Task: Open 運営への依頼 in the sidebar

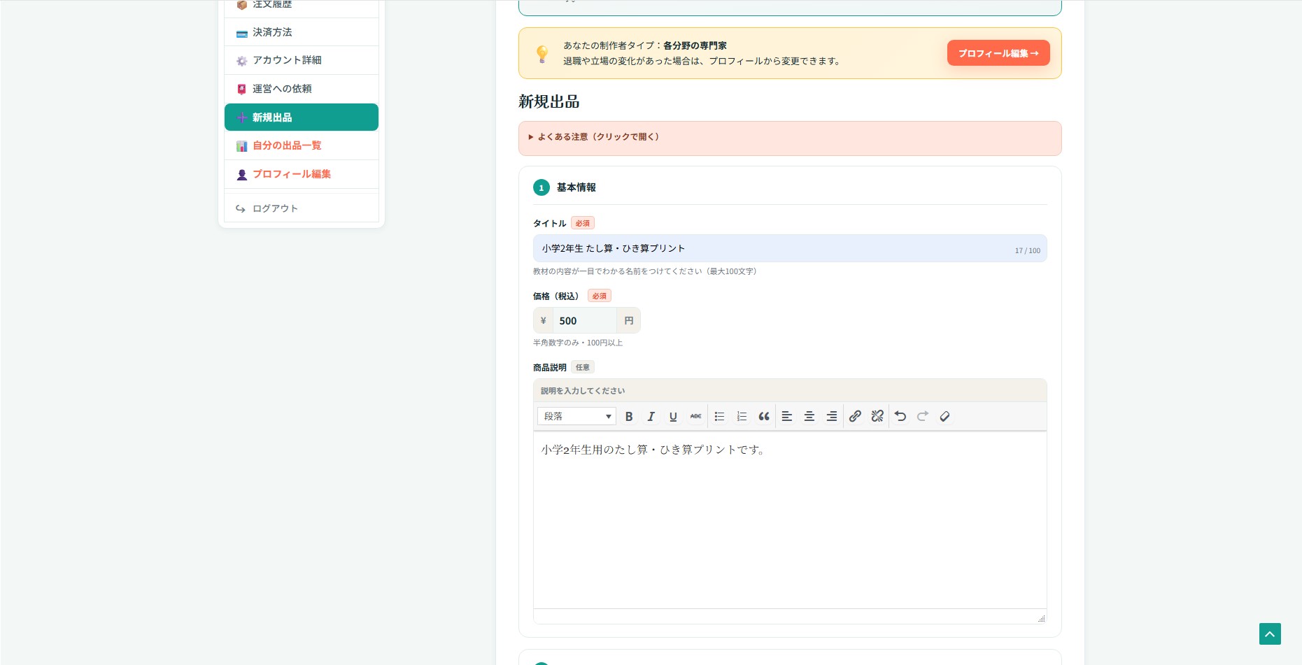Action: click(x=302, y=89)
